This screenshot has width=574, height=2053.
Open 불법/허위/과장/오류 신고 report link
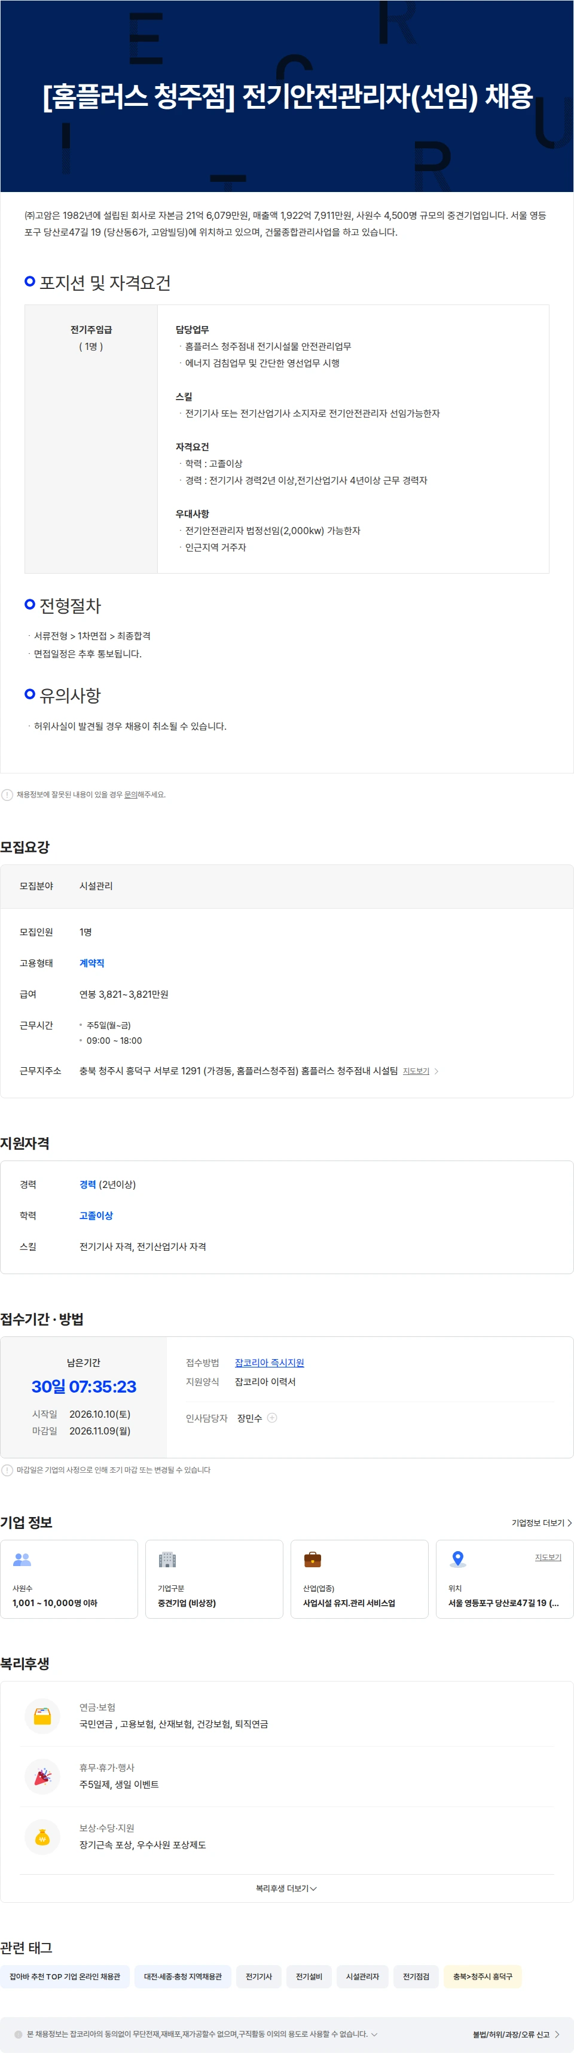516,2034
